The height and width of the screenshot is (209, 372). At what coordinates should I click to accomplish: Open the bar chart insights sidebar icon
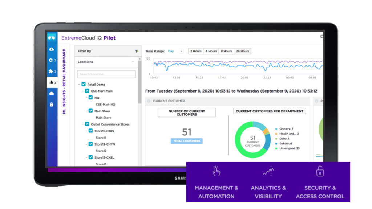pyautogui.click(x=51, y=82)
